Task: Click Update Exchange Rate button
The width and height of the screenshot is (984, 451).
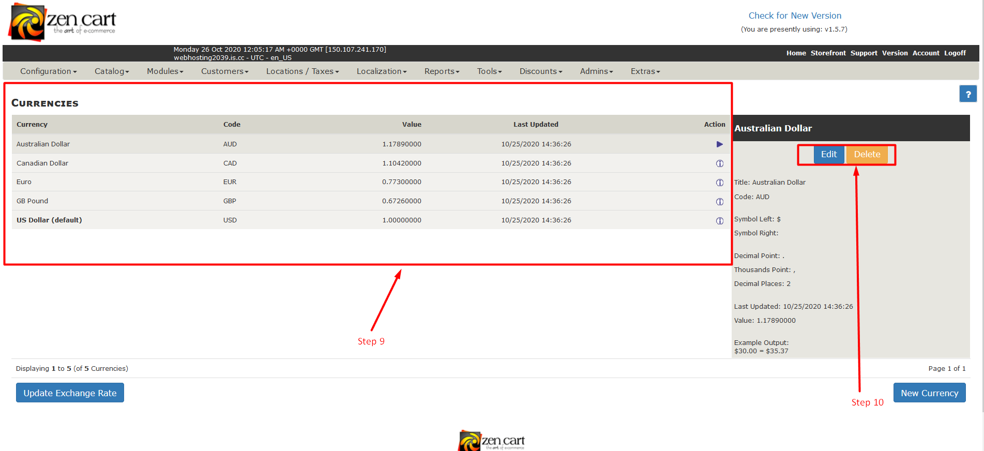Action: pyautogui.click(x=70, y=393)
